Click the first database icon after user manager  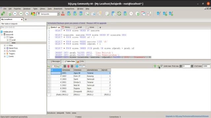tap(69, 13)
